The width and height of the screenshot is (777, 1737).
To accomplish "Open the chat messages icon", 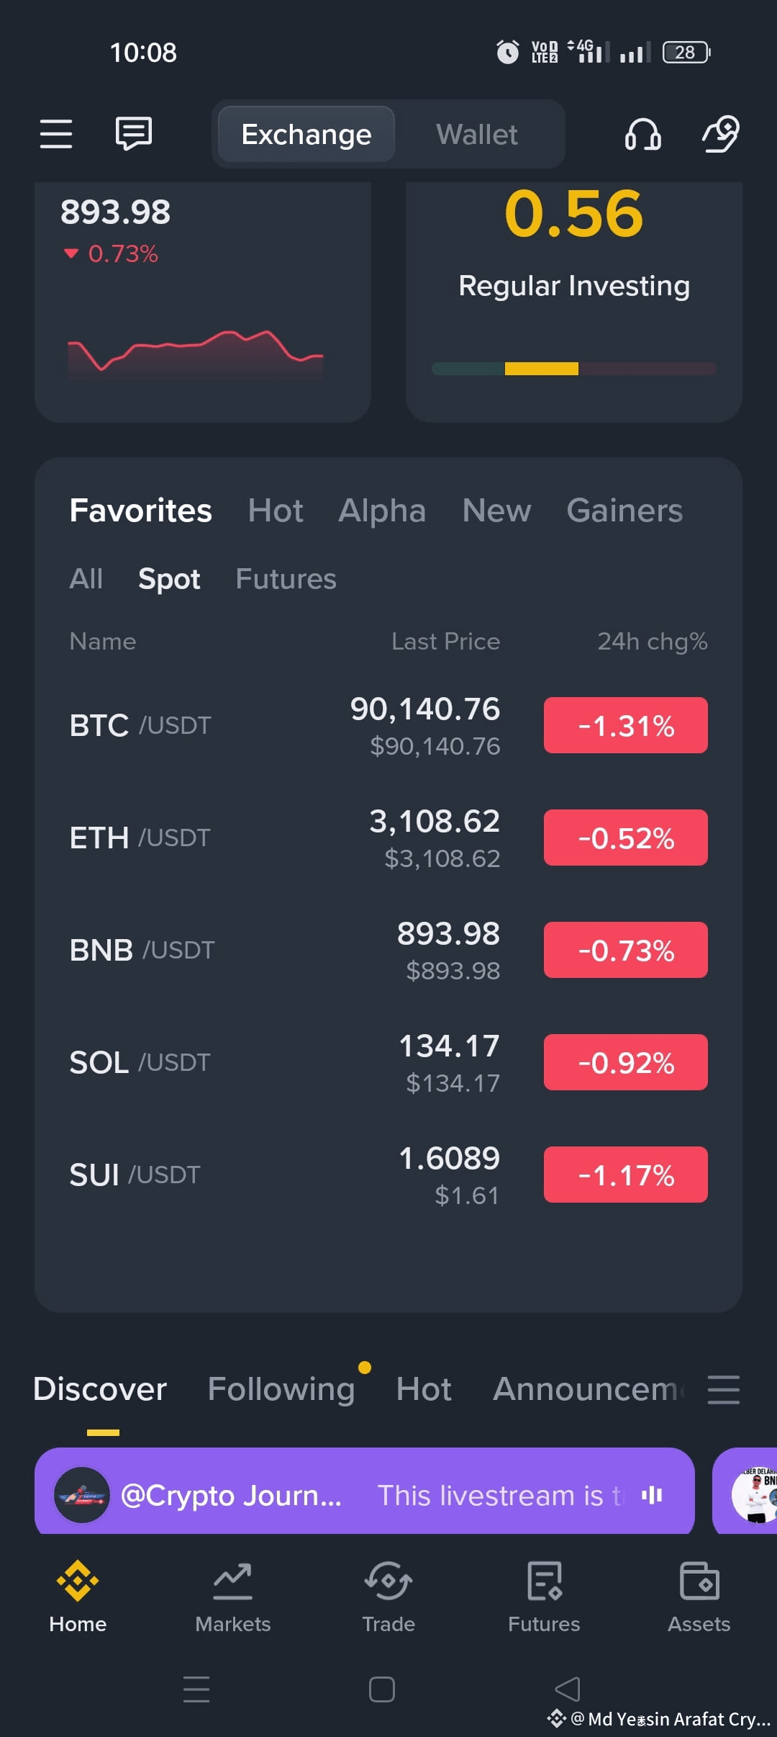I will [x=134, y=134].
